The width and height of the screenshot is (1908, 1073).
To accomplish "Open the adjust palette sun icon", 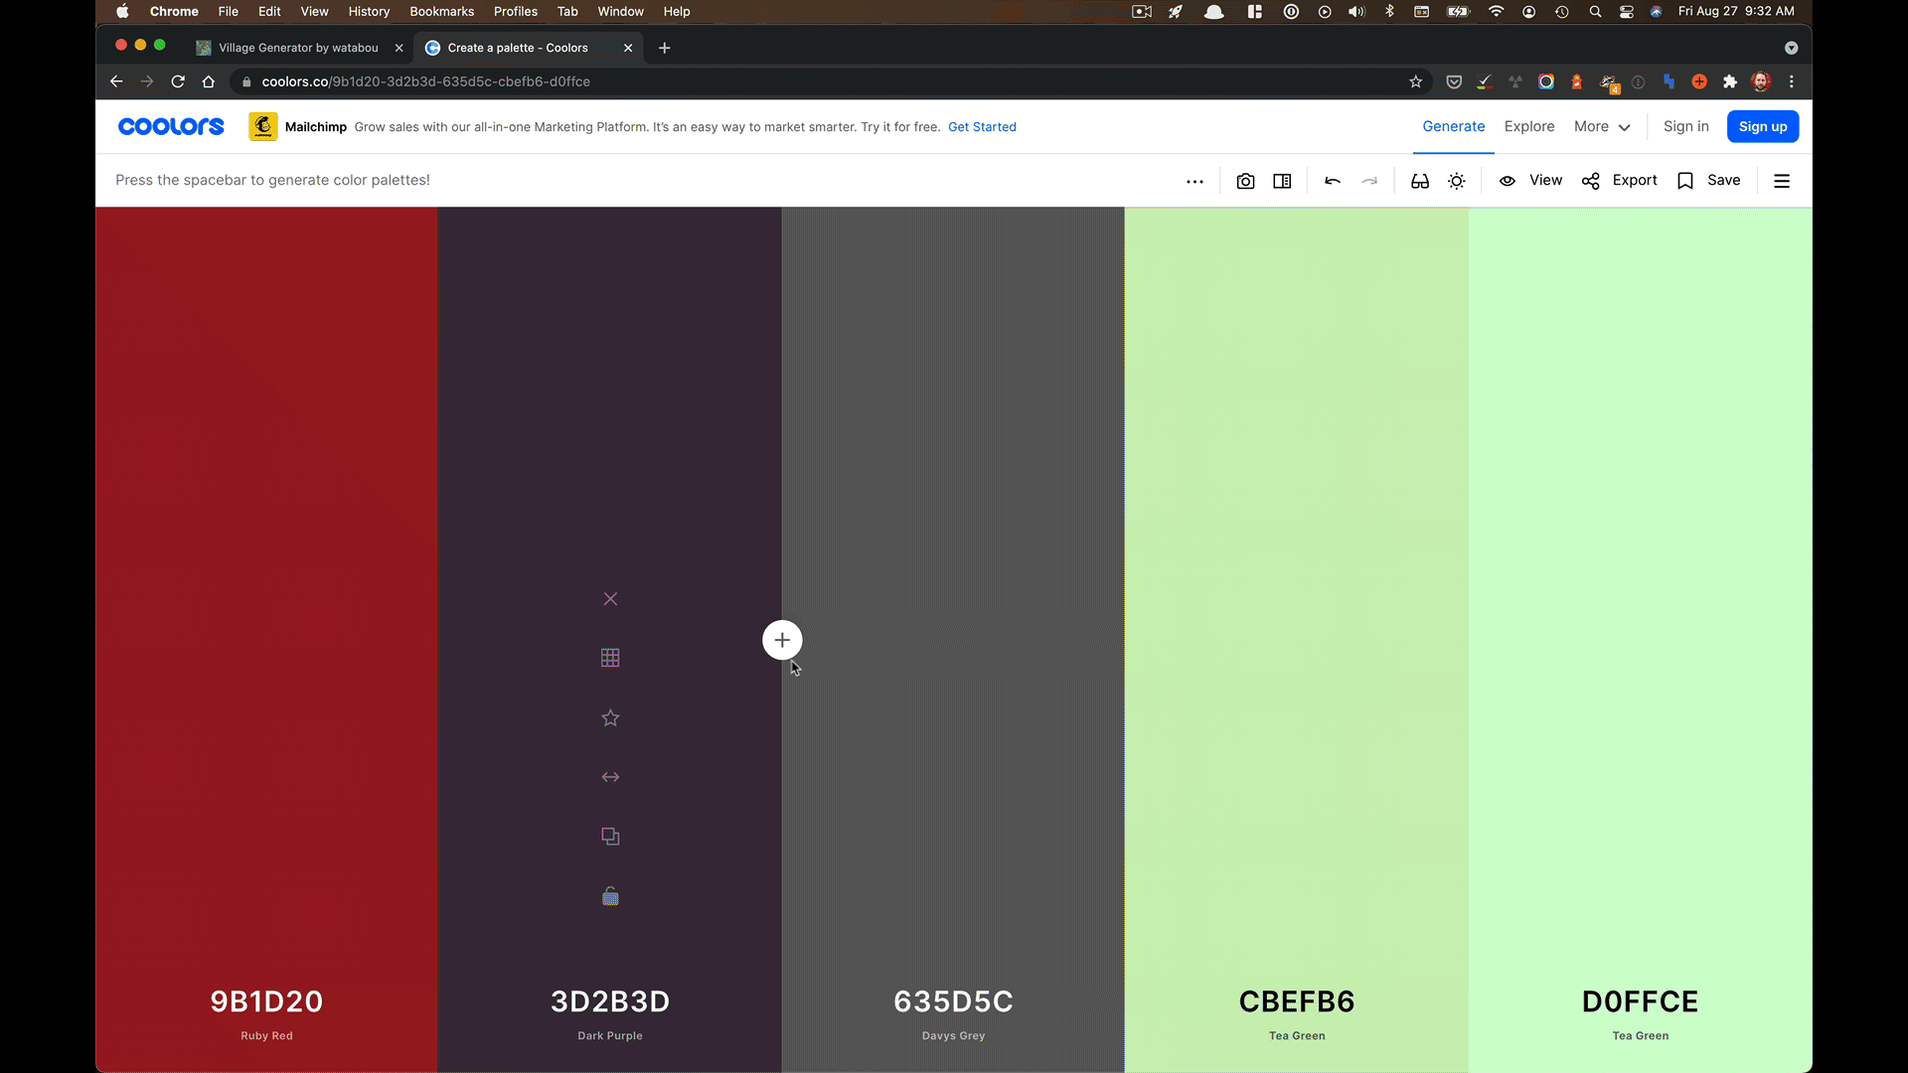I will [x=1457, y=181].
